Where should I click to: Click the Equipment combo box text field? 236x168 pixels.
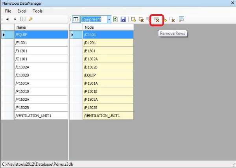(x=93, y=19)
